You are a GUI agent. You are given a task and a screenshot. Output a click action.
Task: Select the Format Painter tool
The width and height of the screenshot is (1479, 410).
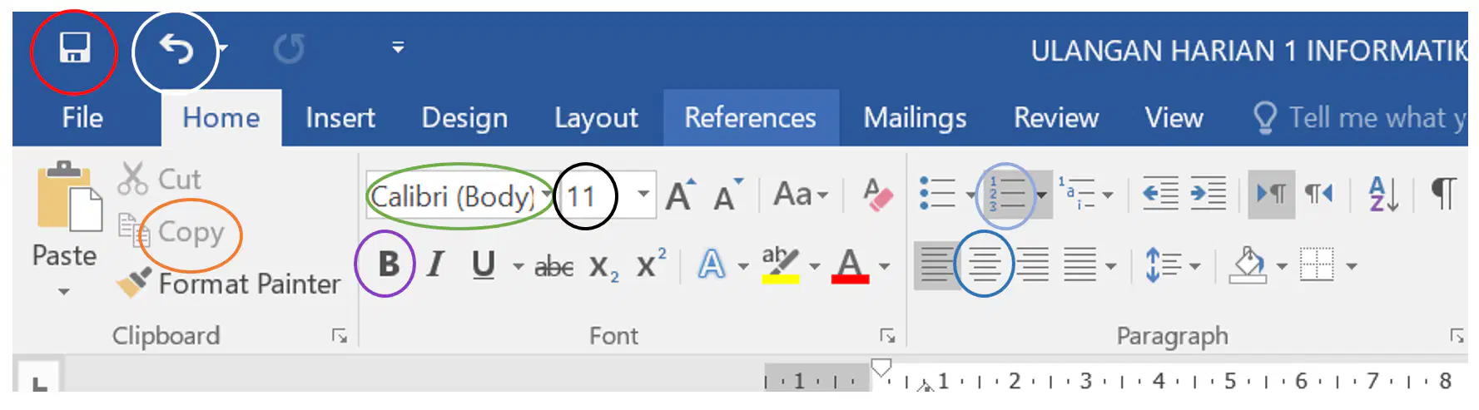pyautogui.click(x=229, y=284)
